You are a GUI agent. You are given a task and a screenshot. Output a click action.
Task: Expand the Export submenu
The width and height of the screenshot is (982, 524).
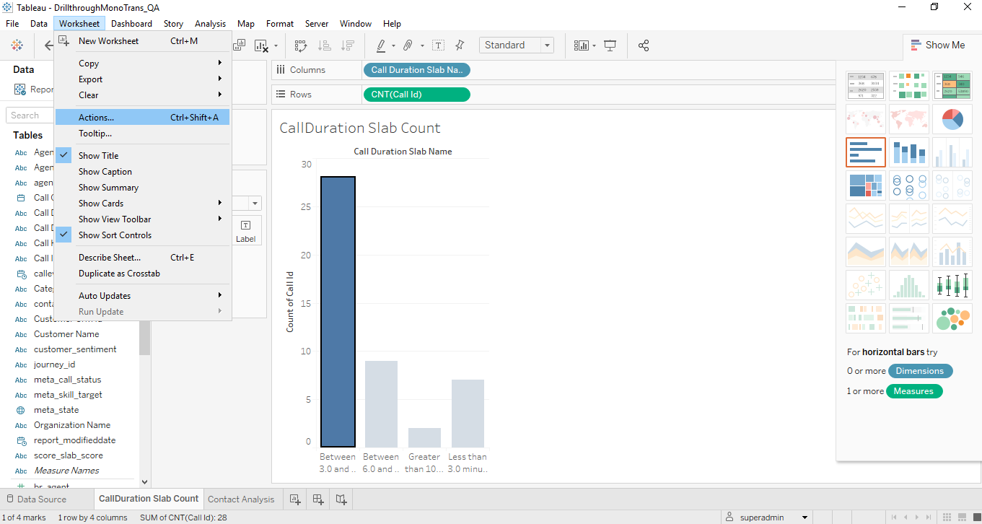[x=143, y=79]
